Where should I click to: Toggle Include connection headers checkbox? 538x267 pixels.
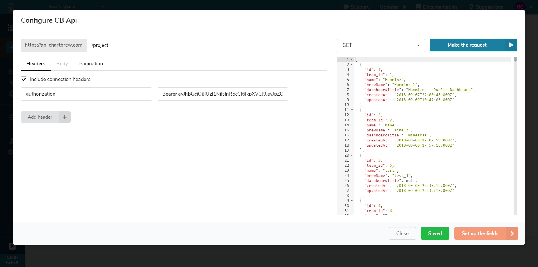[x=24, y=80]
